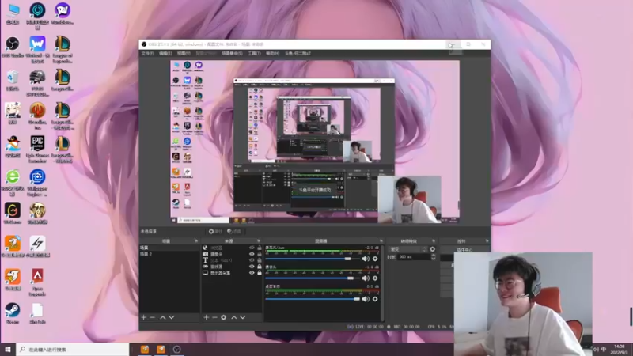Open settings gear for 麦克风/Aux channel
The width and height of the screenshot is (633, 356).
click(x=375, y=259)
